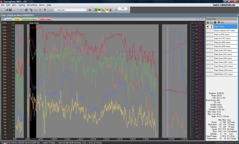The image size is (239, 144).
Task: Click the ½ smoothing toolbar icon
Action: point(103,10)
